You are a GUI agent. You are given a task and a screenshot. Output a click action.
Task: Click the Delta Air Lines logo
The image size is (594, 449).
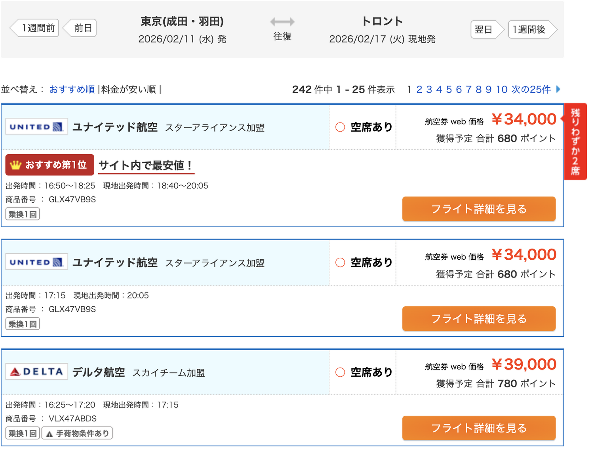[x=36, y=371]
